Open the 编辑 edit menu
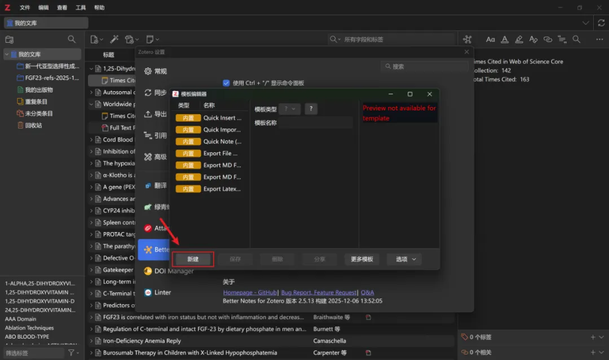 click(x=43, y=7)
